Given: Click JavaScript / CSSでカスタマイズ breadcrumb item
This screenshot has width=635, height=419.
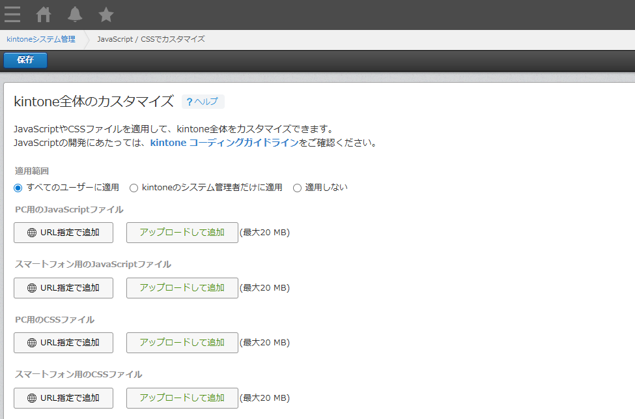Looking at the screenshot, I should pos(151,39).
